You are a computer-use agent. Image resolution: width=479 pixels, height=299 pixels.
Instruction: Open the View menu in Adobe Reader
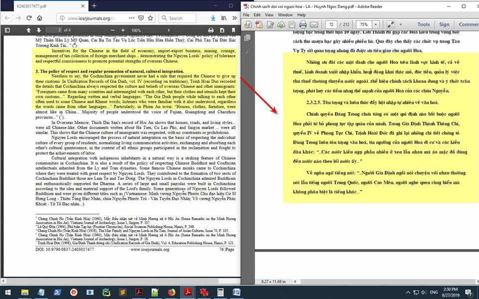[269, 14]
